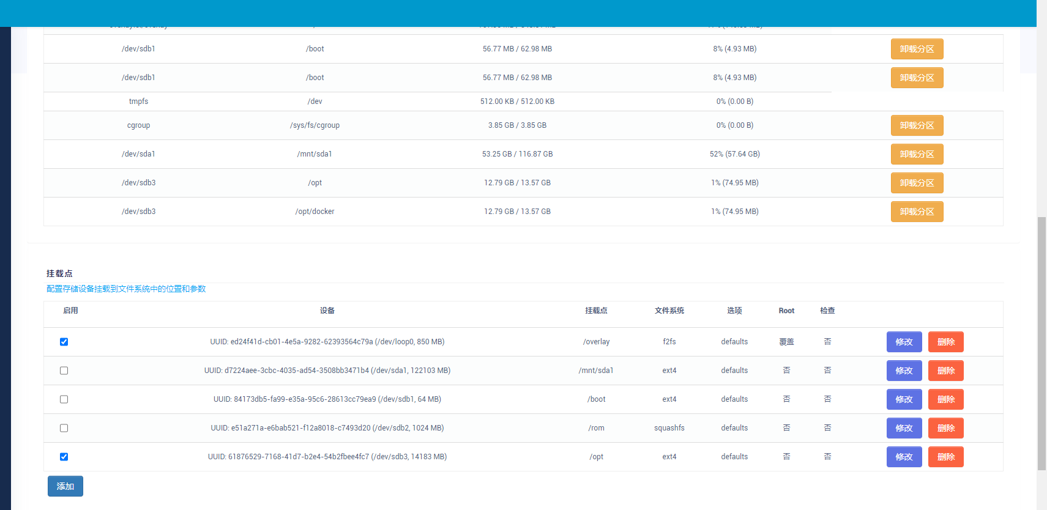Click the UUID 84173db5 sdb1 device text
Viewport: 1047px width, 510px height.
327,399
